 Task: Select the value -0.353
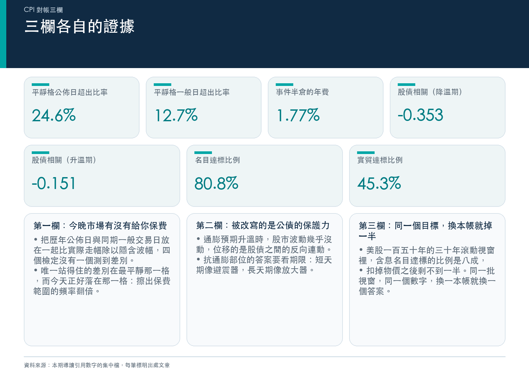pyautogui.click(x=420, y=115)
